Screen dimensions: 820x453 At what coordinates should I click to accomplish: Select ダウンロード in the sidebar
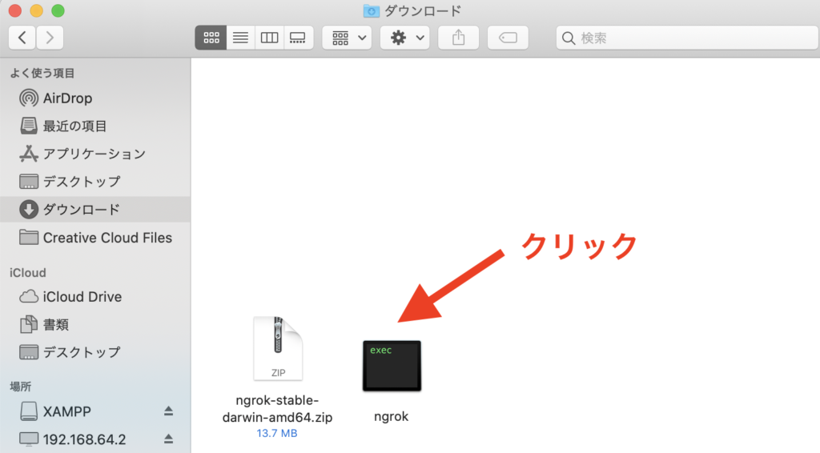[x=95, y=210]
